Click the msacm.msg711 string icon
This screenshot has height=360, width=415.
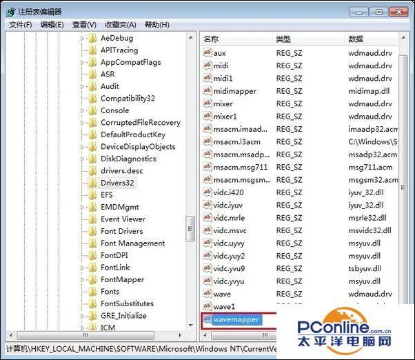(207, 167)
